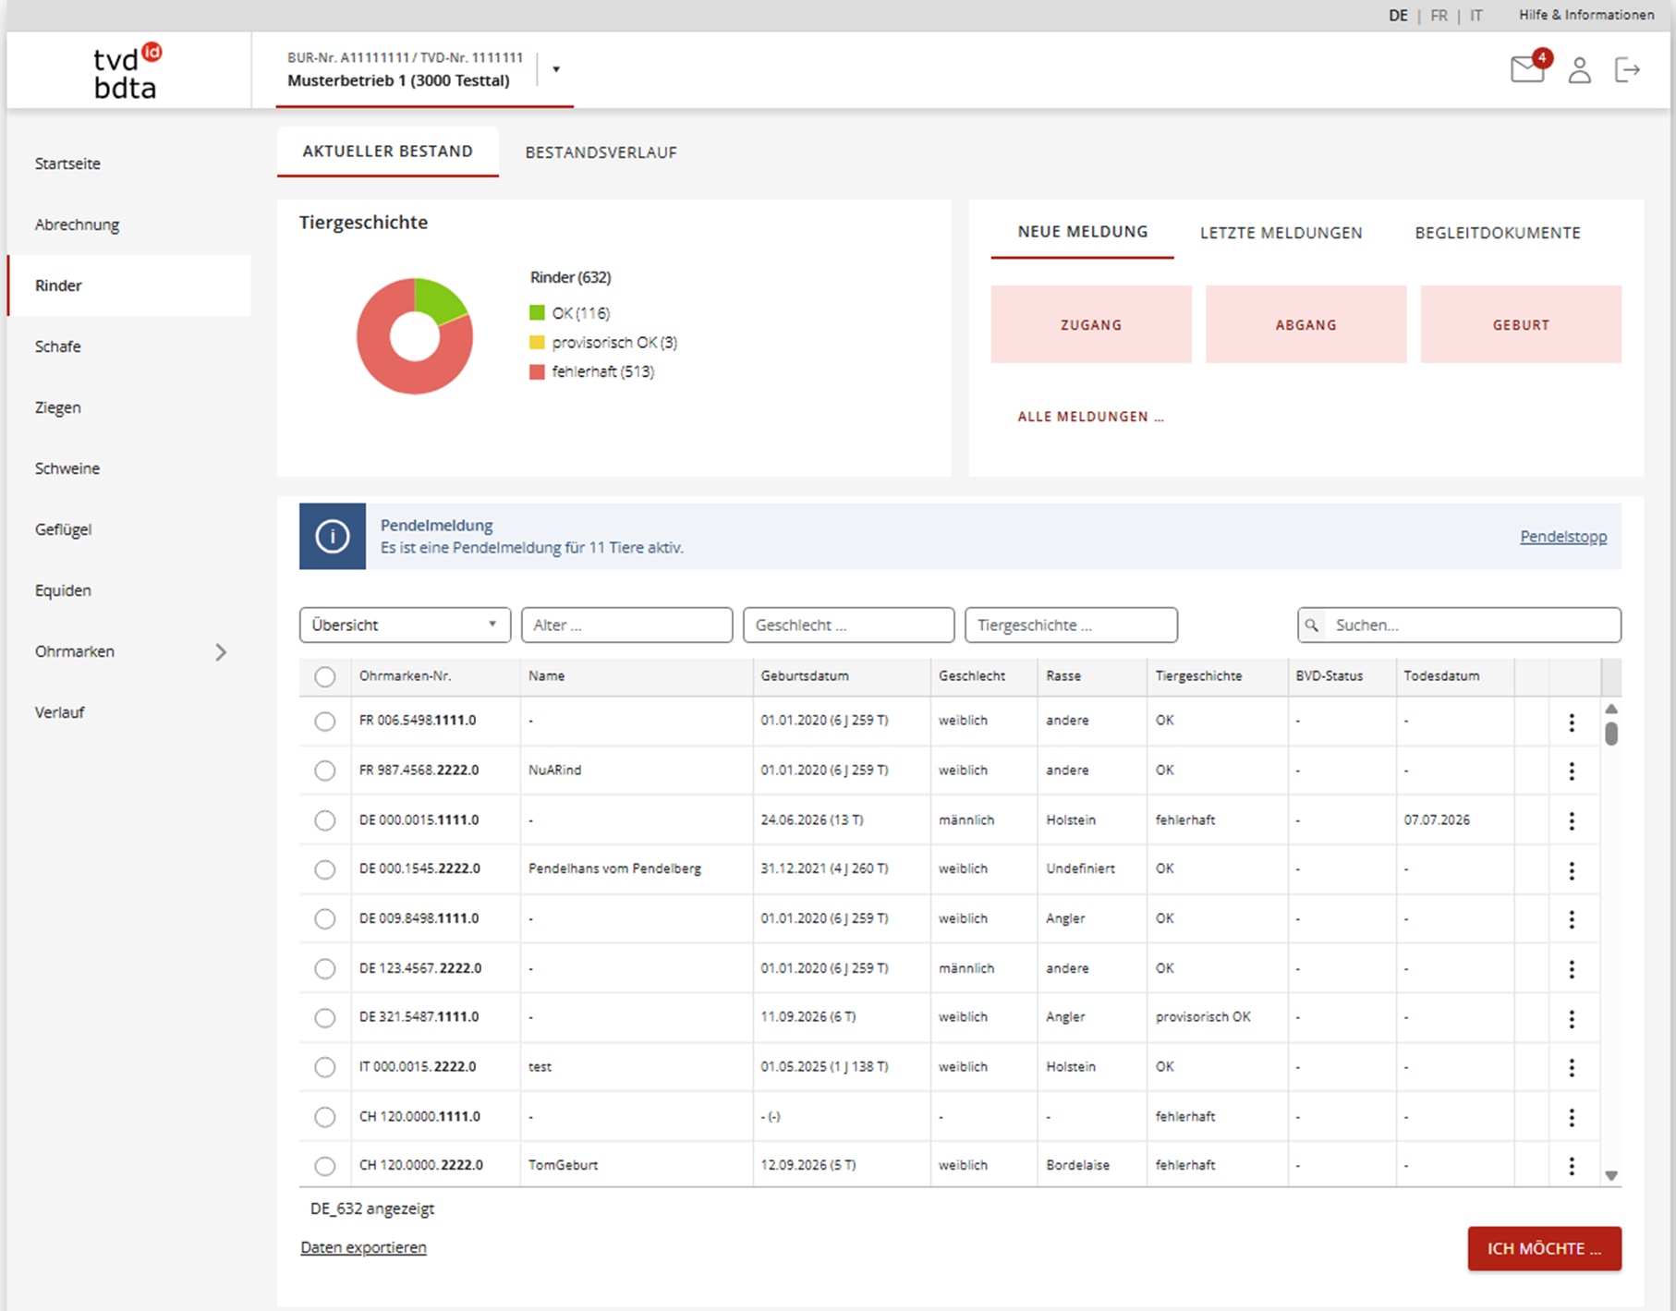Screen dimensions: 1676x1311
Task: Click the Pendelmeldung info icon
Action: point(333,536)
